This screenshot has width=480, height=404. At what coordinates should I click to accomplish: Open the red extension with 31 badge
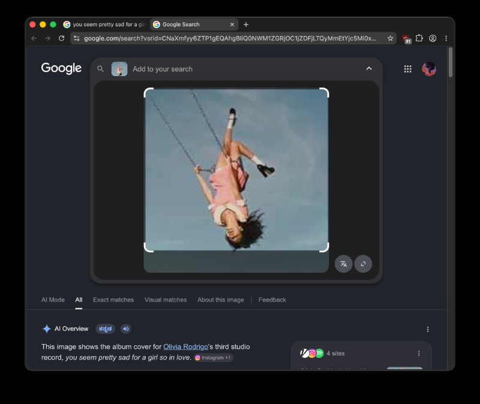coord(407,39)
